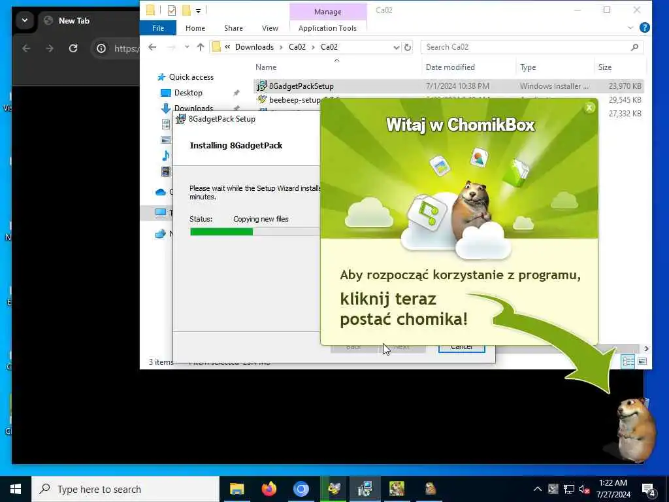Open the notification center
Viewport: 669px width, 502px height.
(649, 489)
